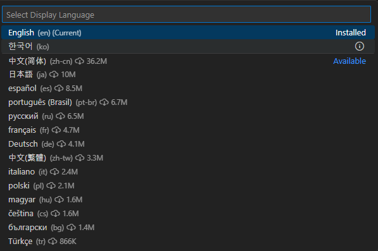Click the 866K download count
Image resolution: width=378 pixels, height=251 pixels.
tap(68, 242)
